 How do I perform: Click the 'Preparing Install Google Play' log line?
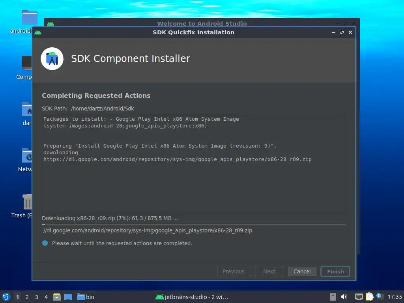(x=160, y=146)
